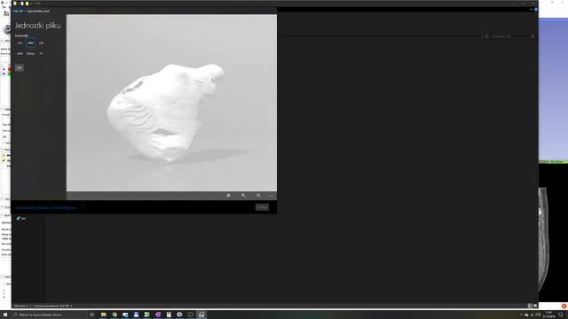Open the Calculator taskbar icon
This screenshot has width=568, height=319.
click(x=169, y=315)
